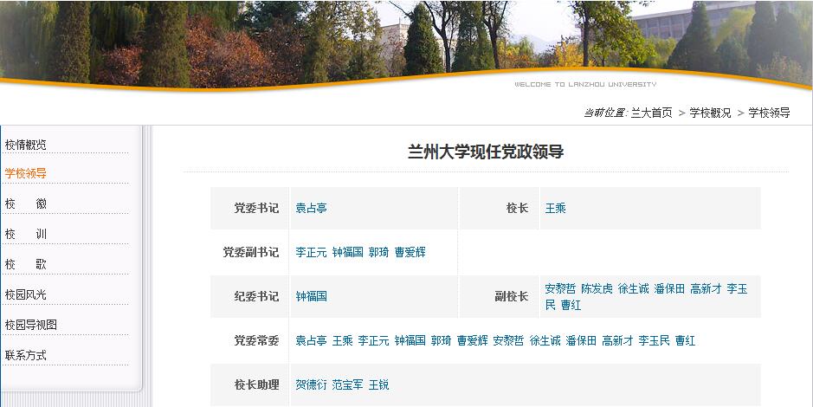Open 曹红 in the 党委常委 row
Viewport: 813px width, 407px height.
coord(685,340)
